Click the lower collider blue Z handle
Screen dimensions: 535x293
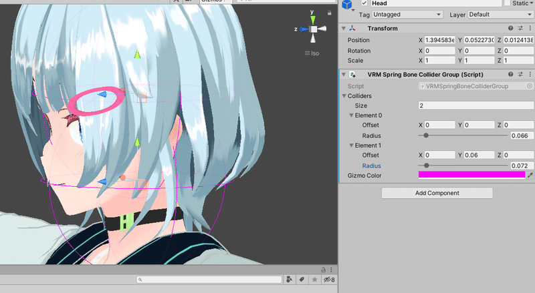coord(102,182)
